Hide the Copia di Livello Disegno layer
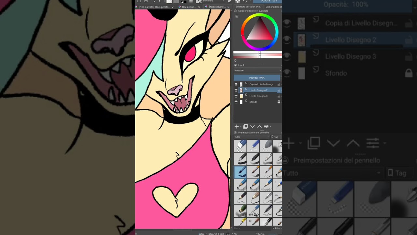This screenshot has width=417, height=235. [236, 84]
